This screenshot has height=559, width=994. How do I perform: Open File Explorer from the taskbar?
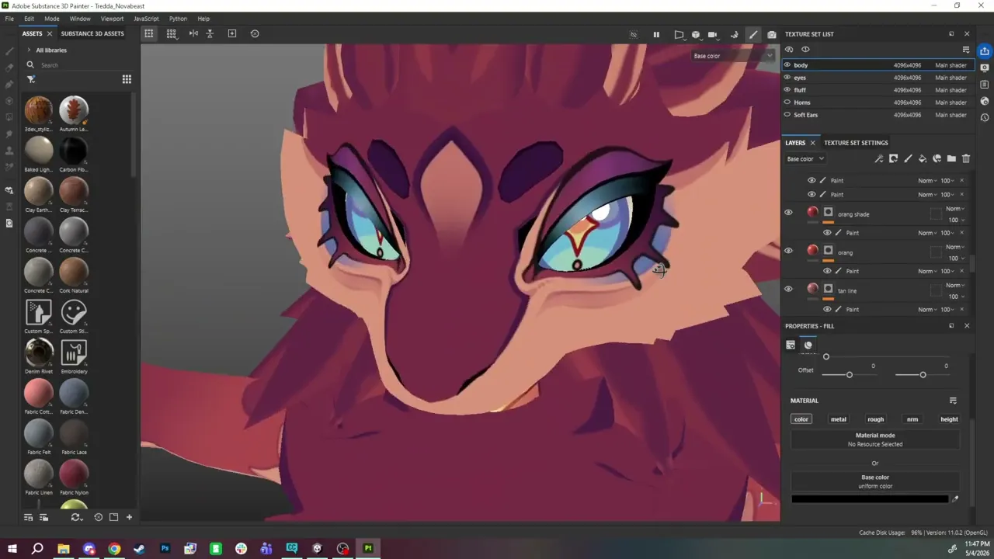tap(64, 549)
